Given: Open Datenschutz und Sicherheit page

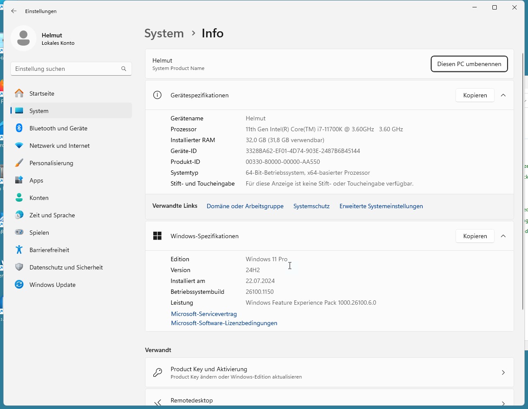Looking at the screenshot, I should tap(71, 267).
